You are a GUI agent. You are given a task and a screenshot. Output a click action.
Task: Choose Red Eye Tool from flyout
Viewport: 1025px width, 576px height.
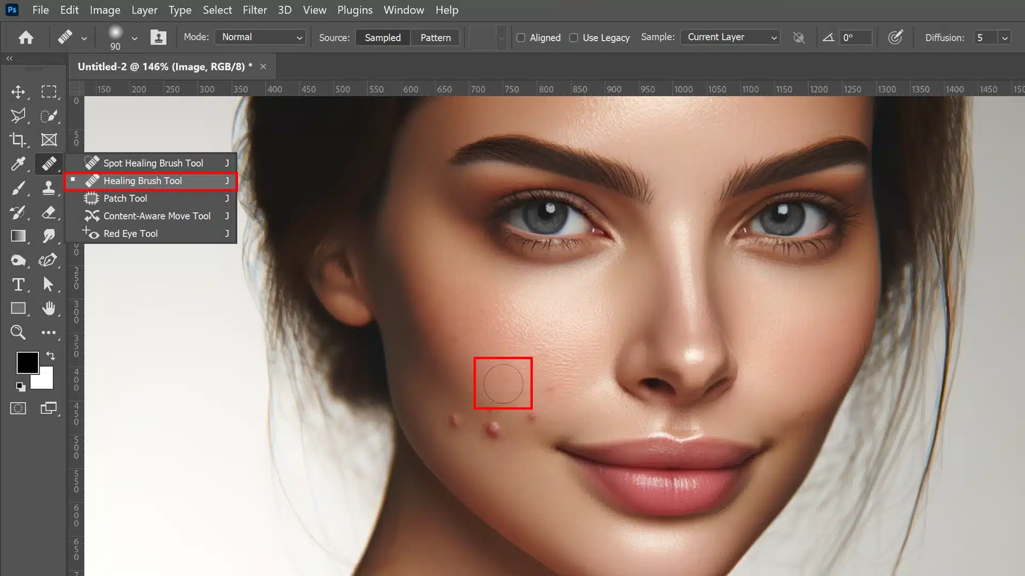pyautogui.click(x=151, y=234)
